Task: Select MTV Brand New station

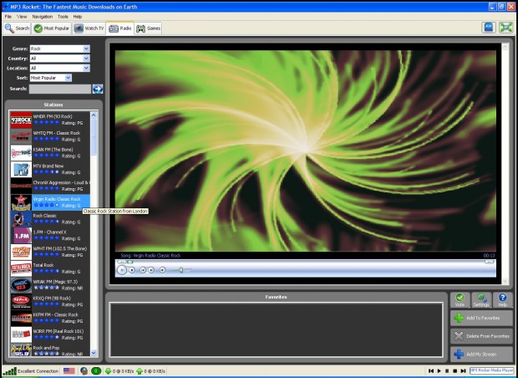Action: pos(50,169)
